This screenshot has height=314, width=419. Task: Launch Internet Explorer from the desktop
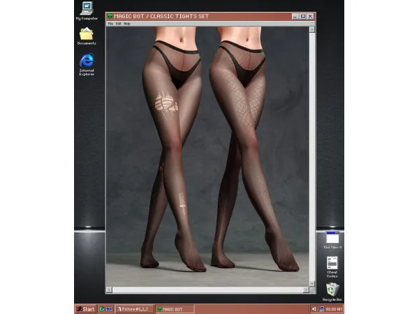[87, 64]
